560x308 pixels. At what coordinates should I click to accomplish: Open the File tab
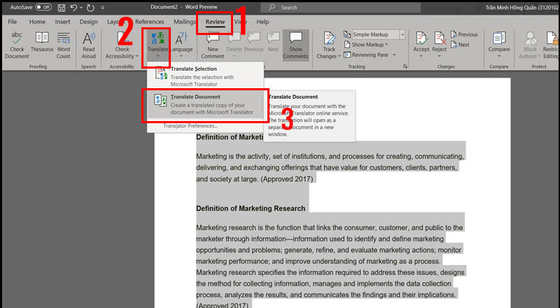click(x=13, y=22)
